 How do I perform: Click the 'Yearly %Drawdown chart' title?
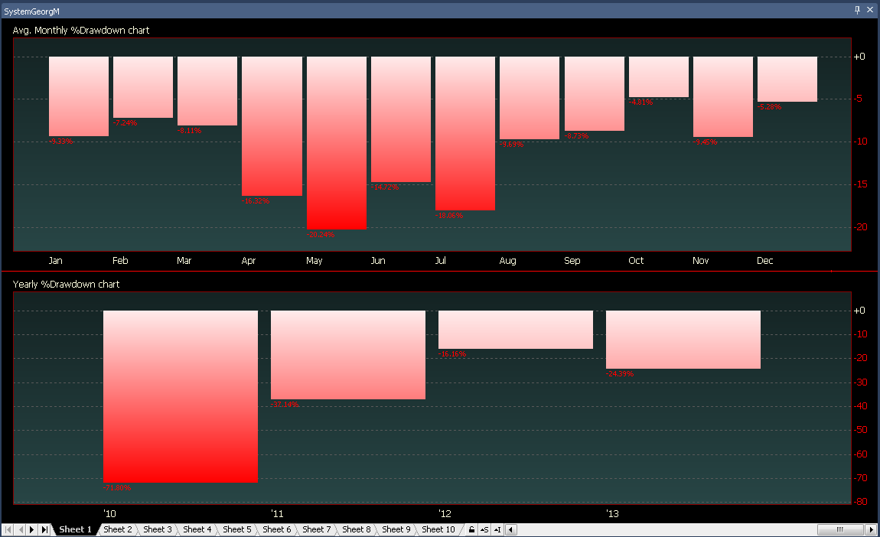67,285
